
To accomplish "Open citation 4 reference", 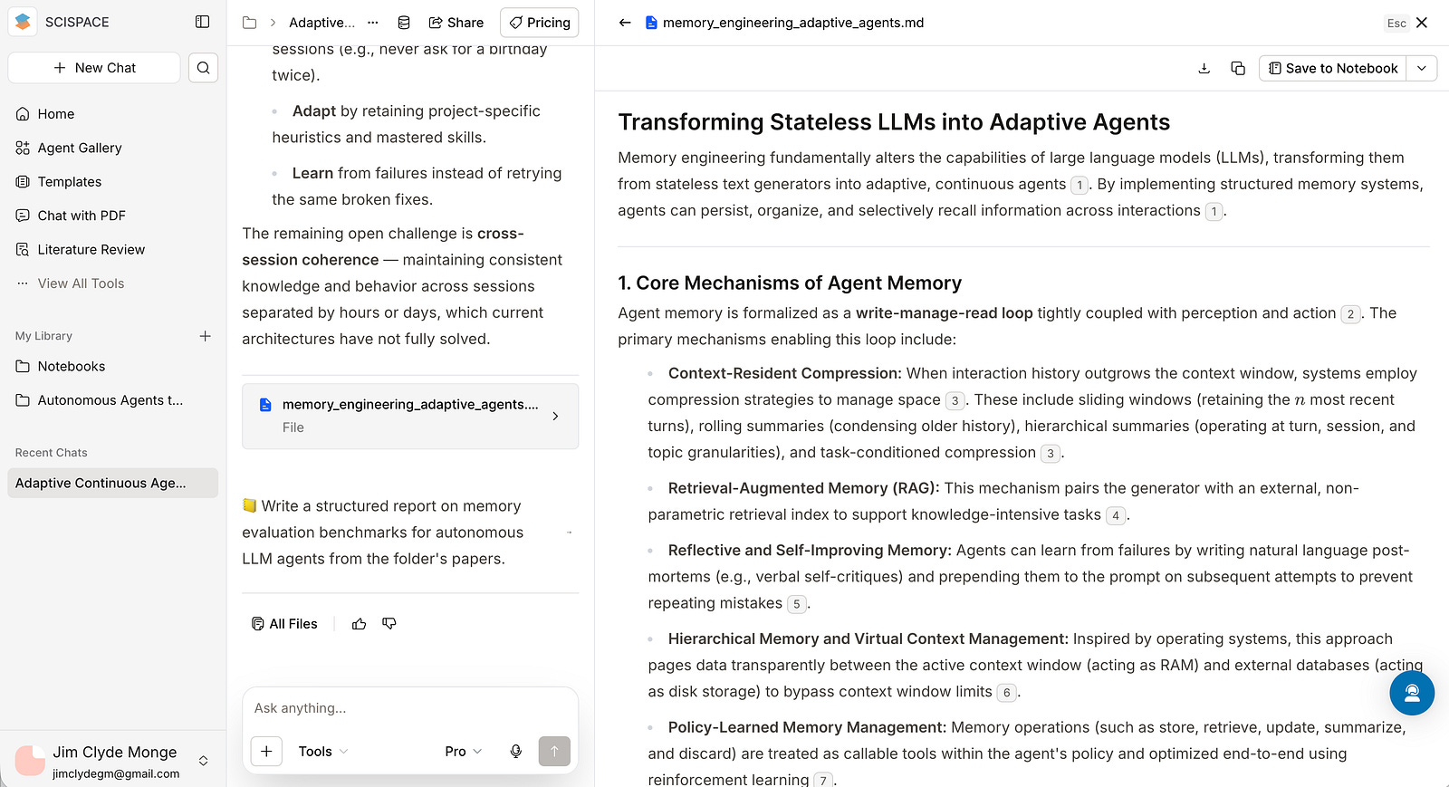I will point(1116,515).
